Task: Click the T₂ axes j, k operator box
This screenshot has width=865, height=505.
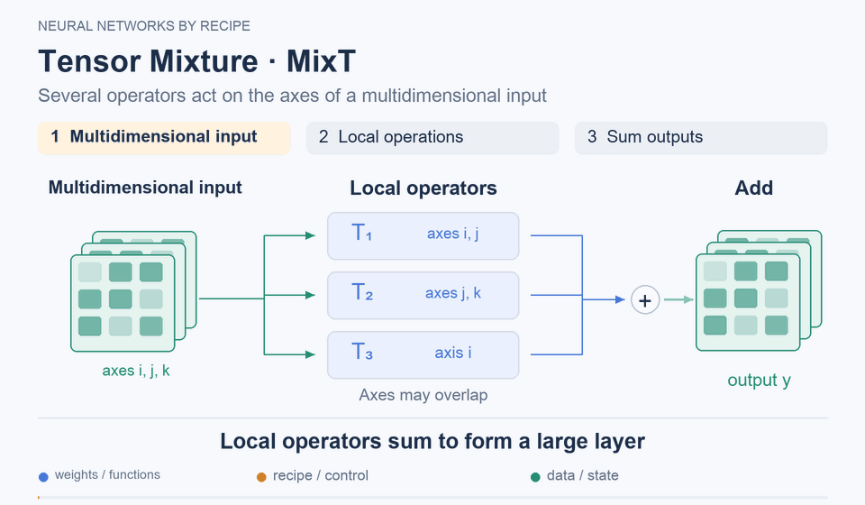Action: tap(423, 295)
